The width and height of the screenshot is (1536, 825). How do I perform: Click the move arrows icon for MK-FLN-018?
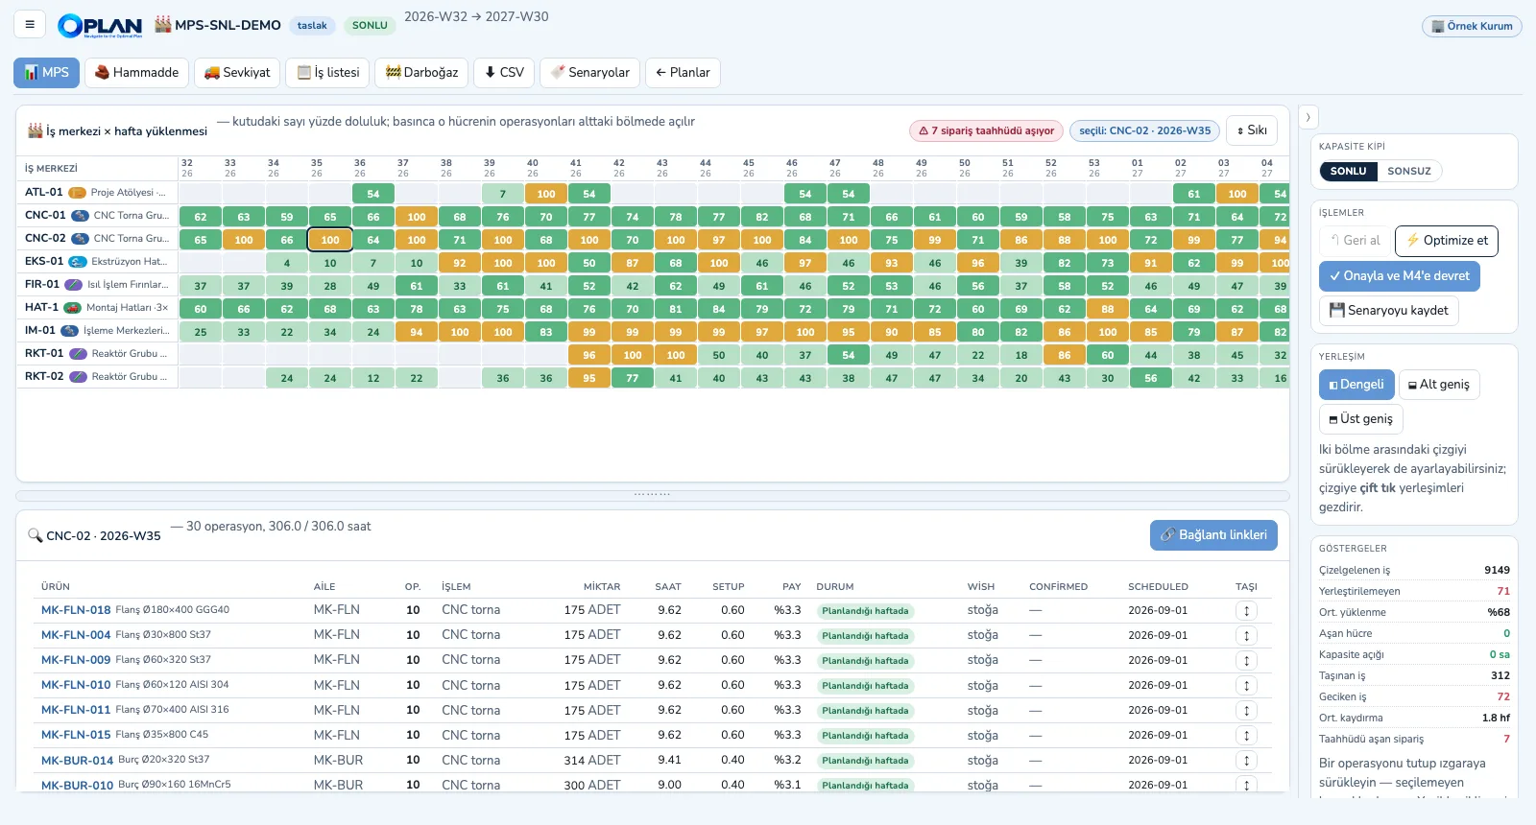click(1246, 610)
